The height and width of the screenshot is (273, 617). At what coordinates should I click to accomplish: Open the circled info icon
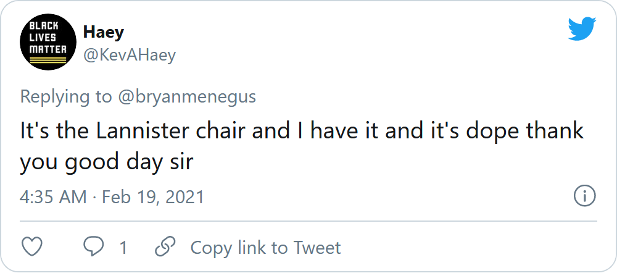point(585,196)
